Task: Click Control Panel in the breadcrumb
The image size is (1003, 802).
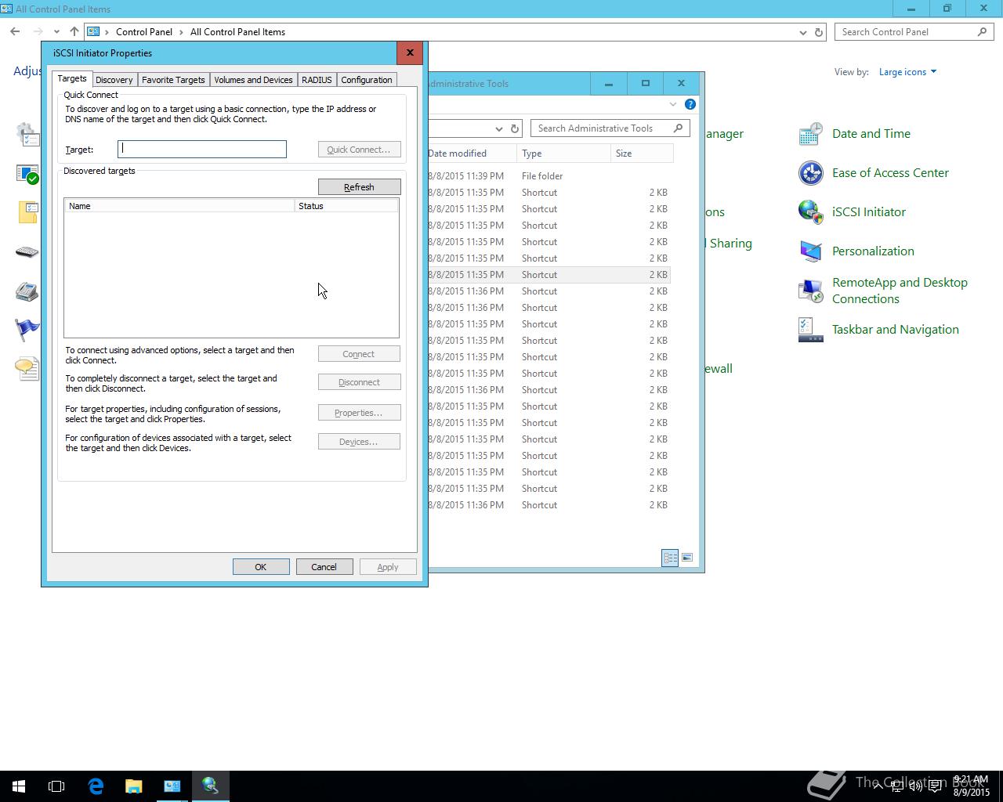Action: pos(144,32)
